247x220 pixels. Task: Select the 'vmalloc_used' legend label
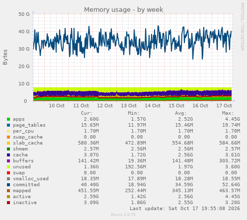(x=31, y=179)
